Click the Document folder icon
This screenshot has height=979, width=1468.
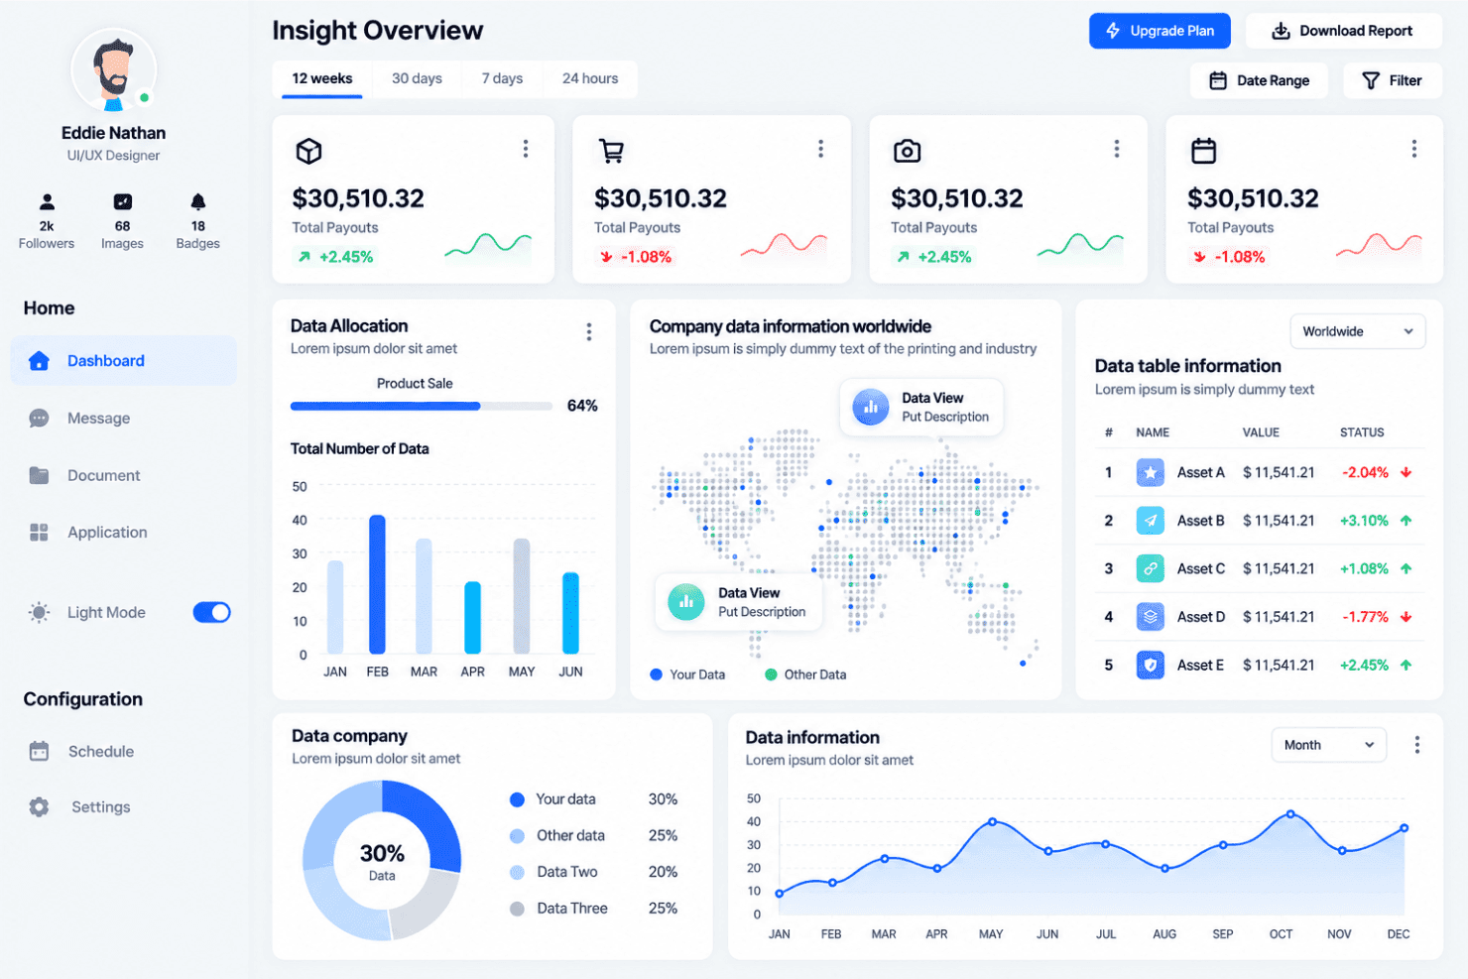39,475
